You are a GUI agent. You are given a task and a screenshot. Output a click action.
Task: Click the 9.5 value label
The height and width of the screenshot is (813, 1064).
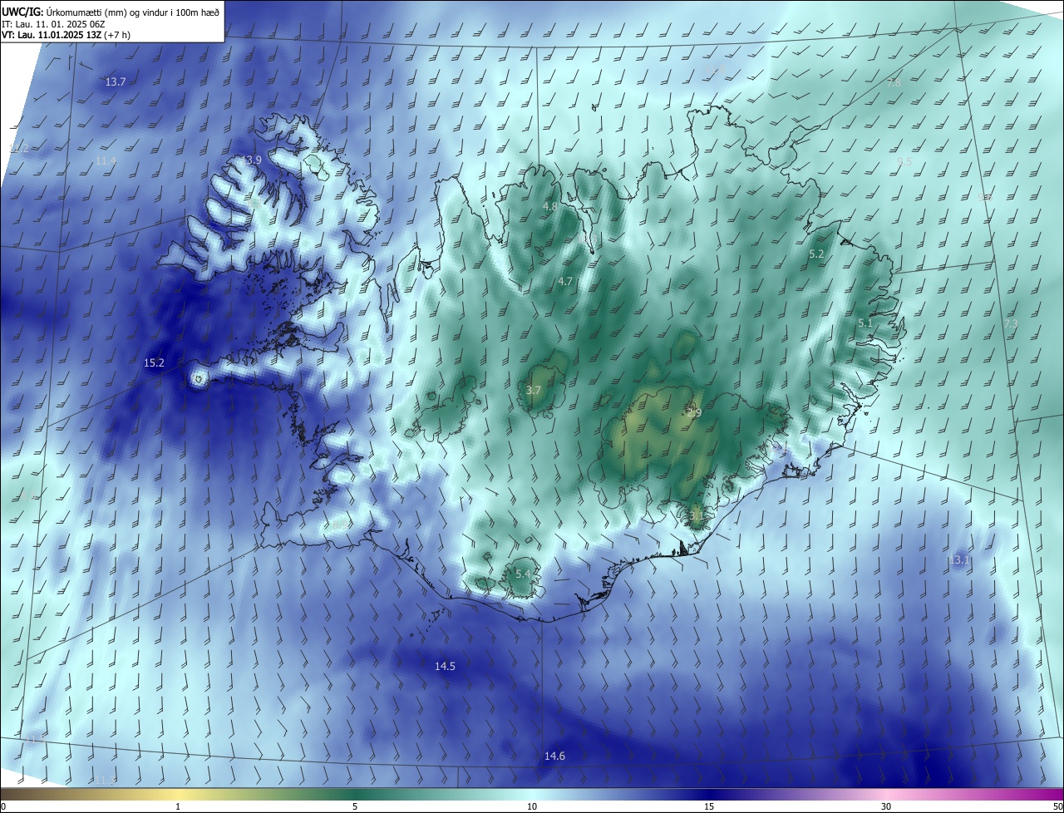(904, 161)
